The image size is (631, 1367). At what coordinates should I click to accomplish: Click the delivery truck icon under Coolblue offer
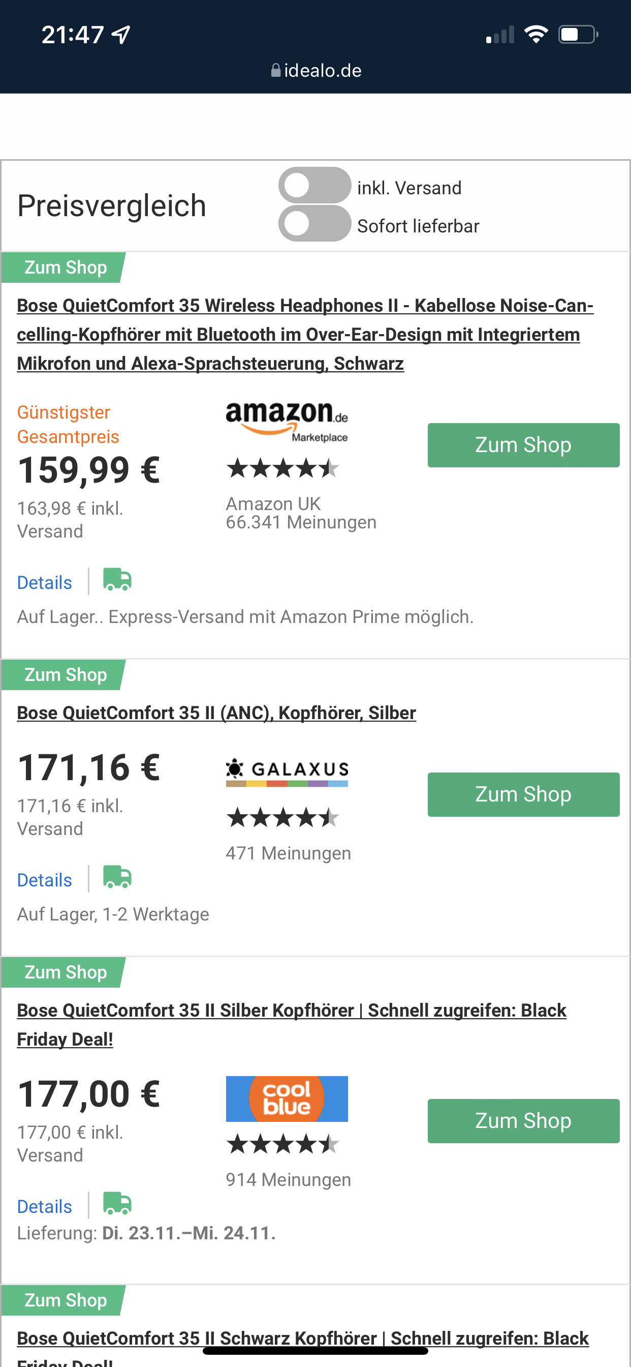pyautogui.click(x=117, y=1204)
